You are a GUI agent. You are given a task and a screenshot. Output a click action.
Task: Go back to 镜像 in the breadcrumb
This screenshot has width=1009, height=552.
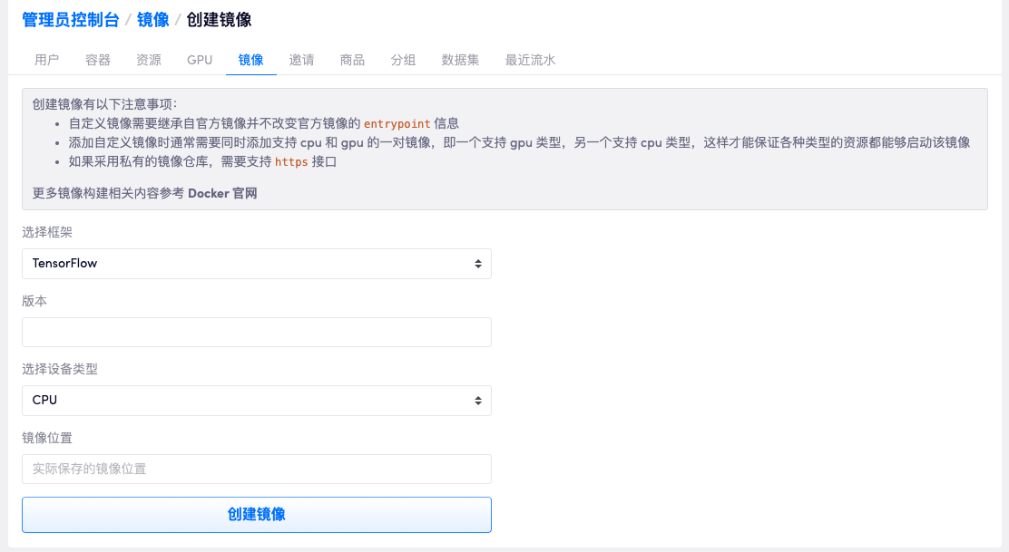(x=152, y=19)
